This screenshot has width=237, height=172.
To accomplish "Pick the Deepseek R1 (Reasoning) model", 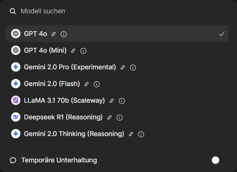I will coord(63,117).
